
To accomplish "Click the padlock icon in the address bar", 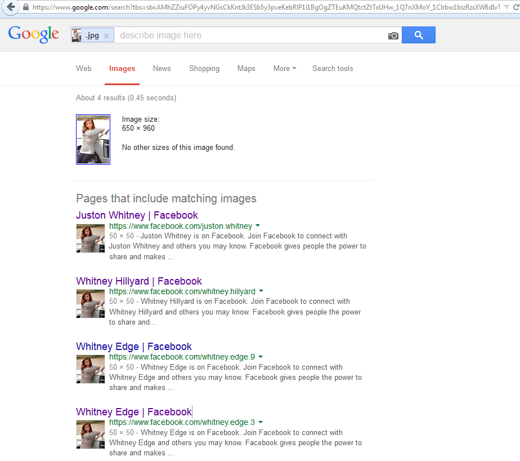I will [x=25, y=7].
